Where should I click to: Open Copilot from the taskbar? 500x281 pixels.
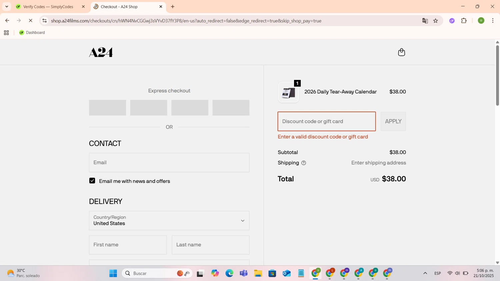215,273
